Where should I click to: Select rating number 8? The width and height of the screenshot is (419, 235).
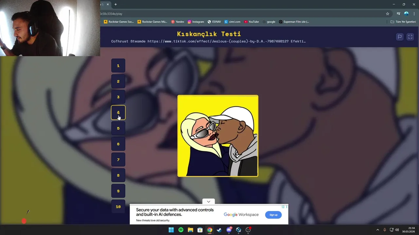click(x=118, y=175)
